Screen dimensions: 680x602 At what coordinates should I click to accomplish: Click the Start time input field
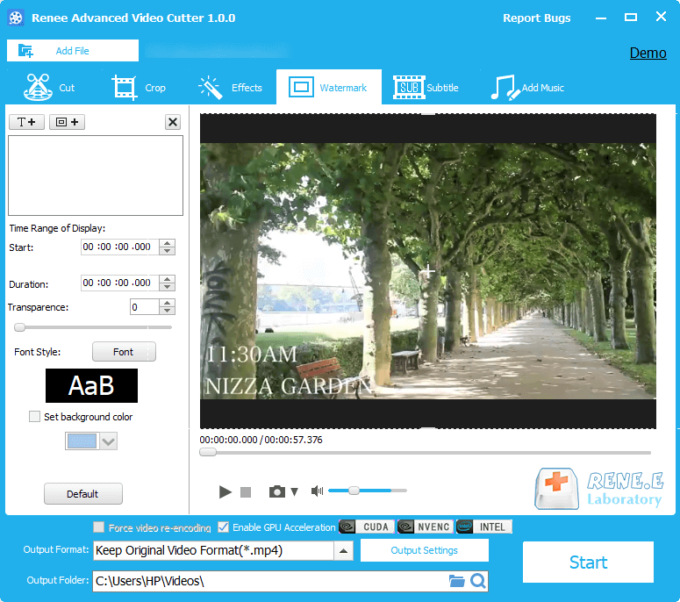click(x=119, y=247)
